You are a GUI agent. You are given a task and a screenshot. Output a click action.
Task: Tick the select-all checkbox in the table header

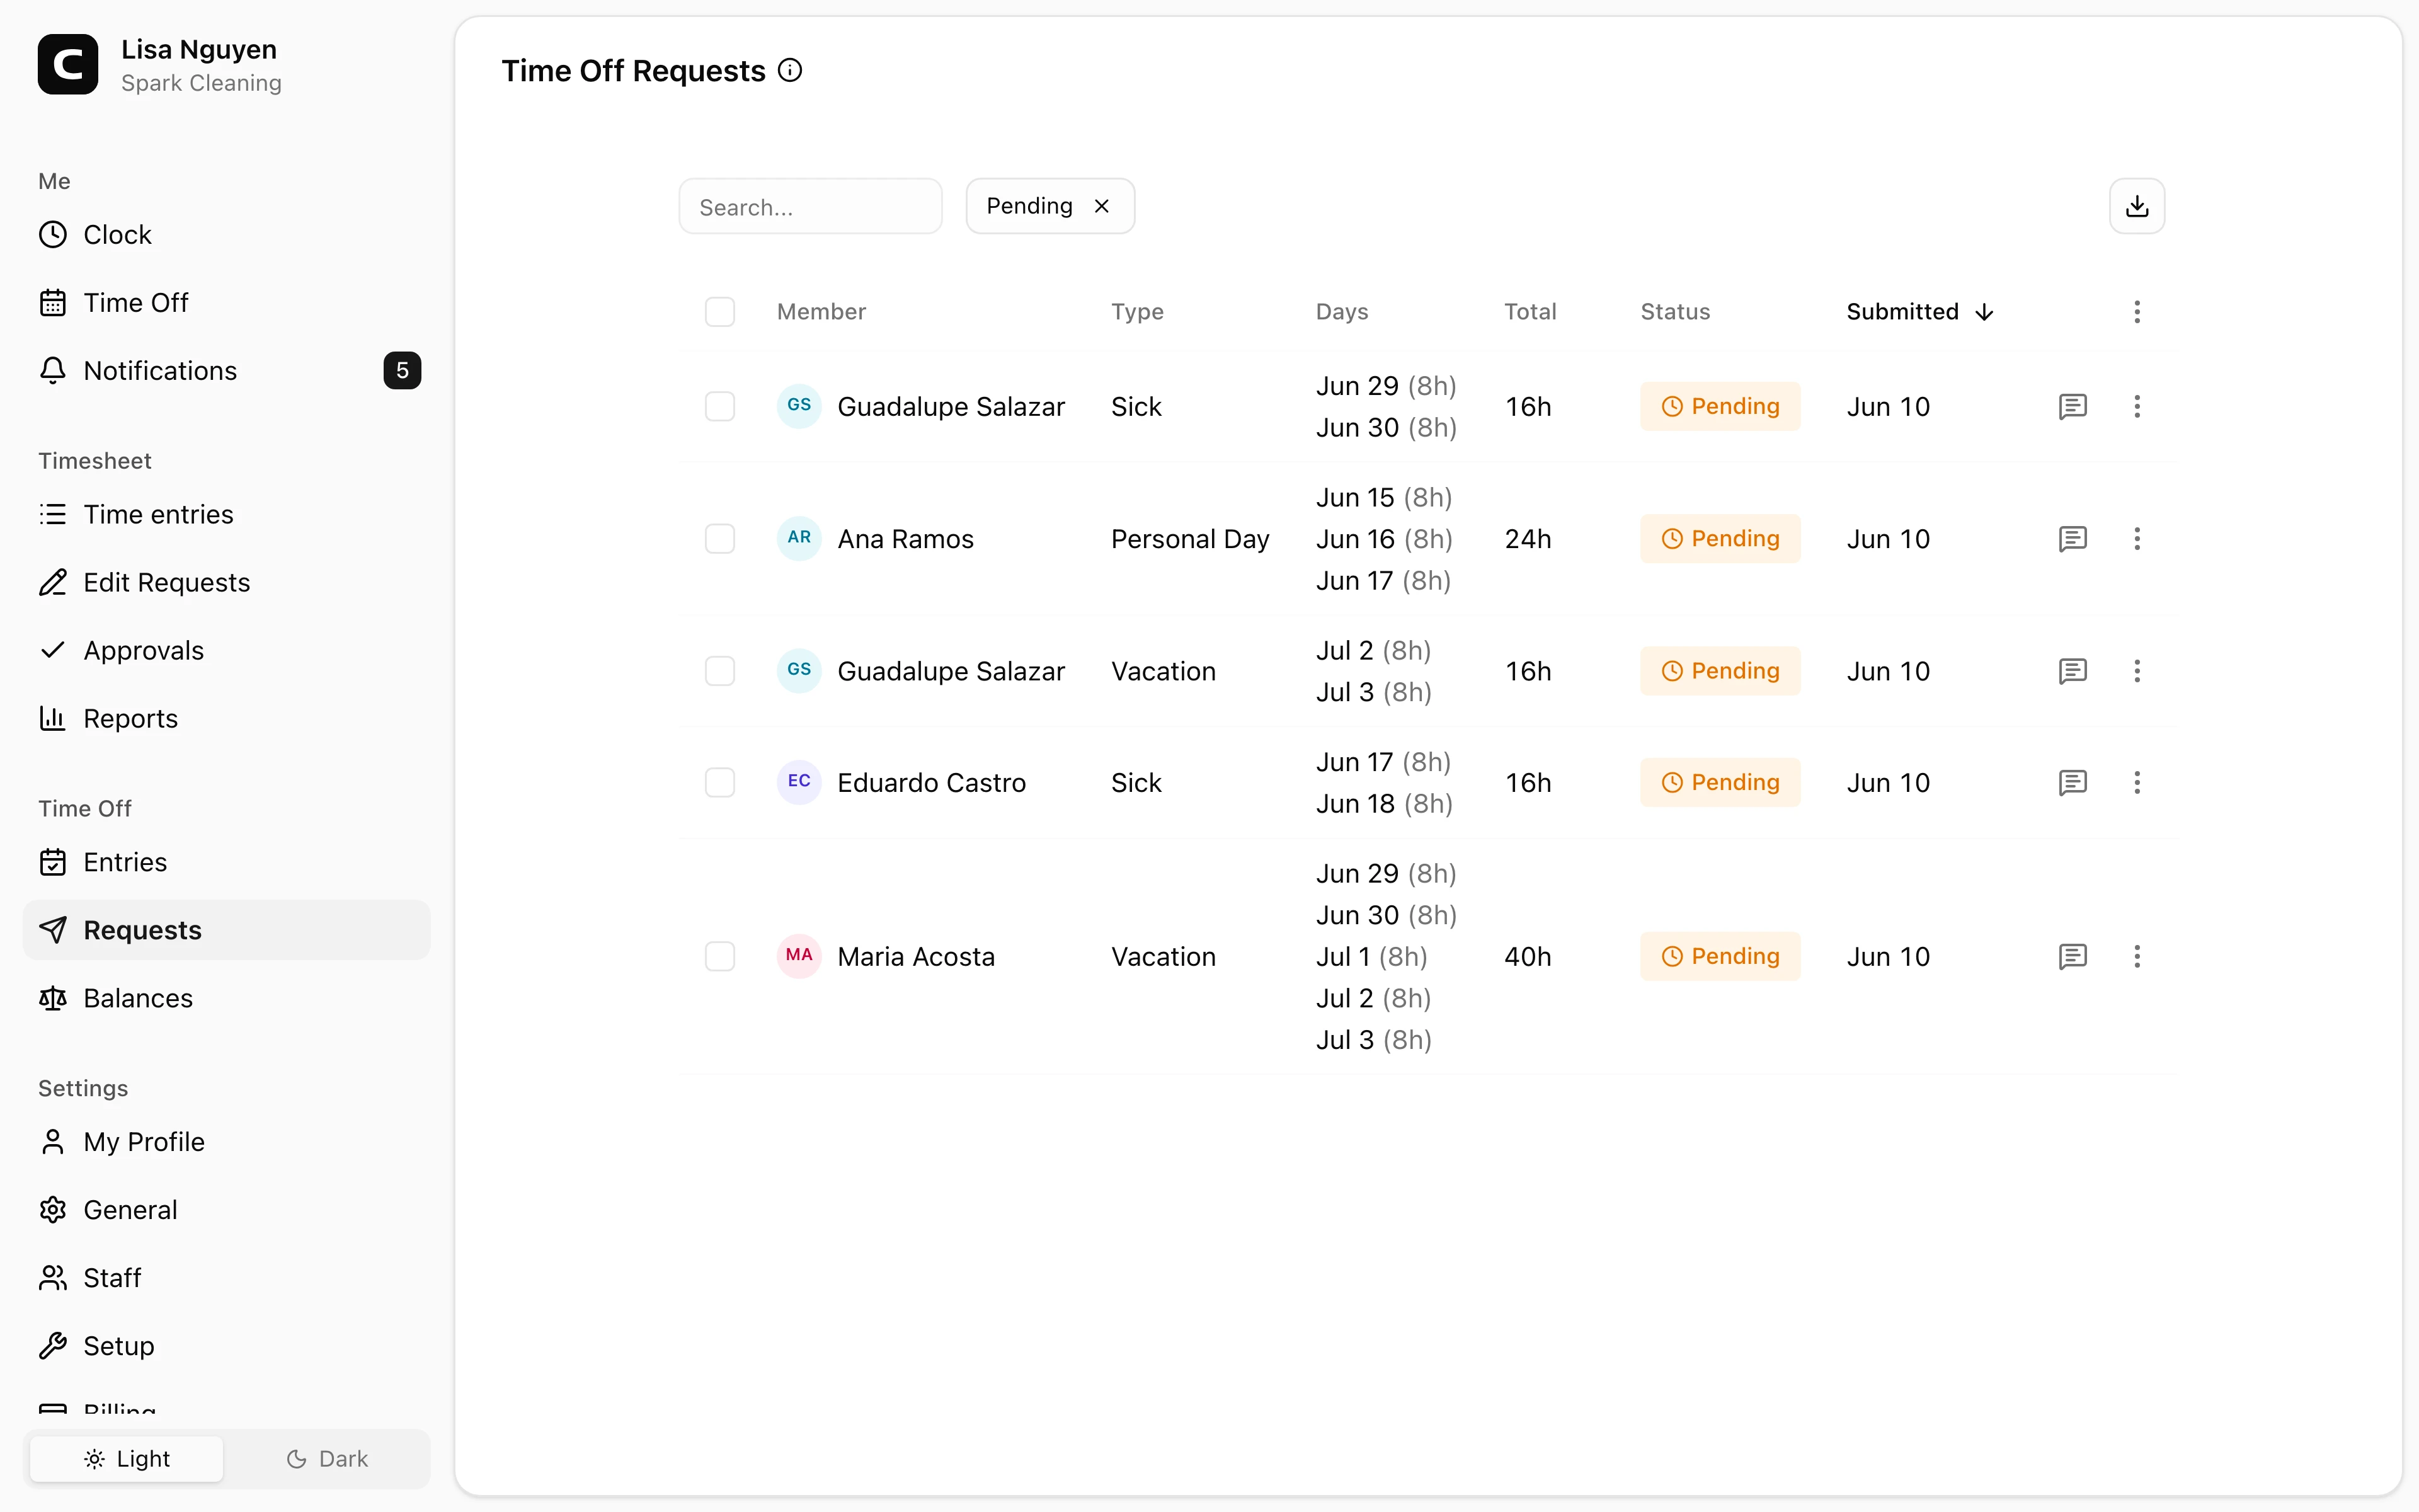[719, 312]
